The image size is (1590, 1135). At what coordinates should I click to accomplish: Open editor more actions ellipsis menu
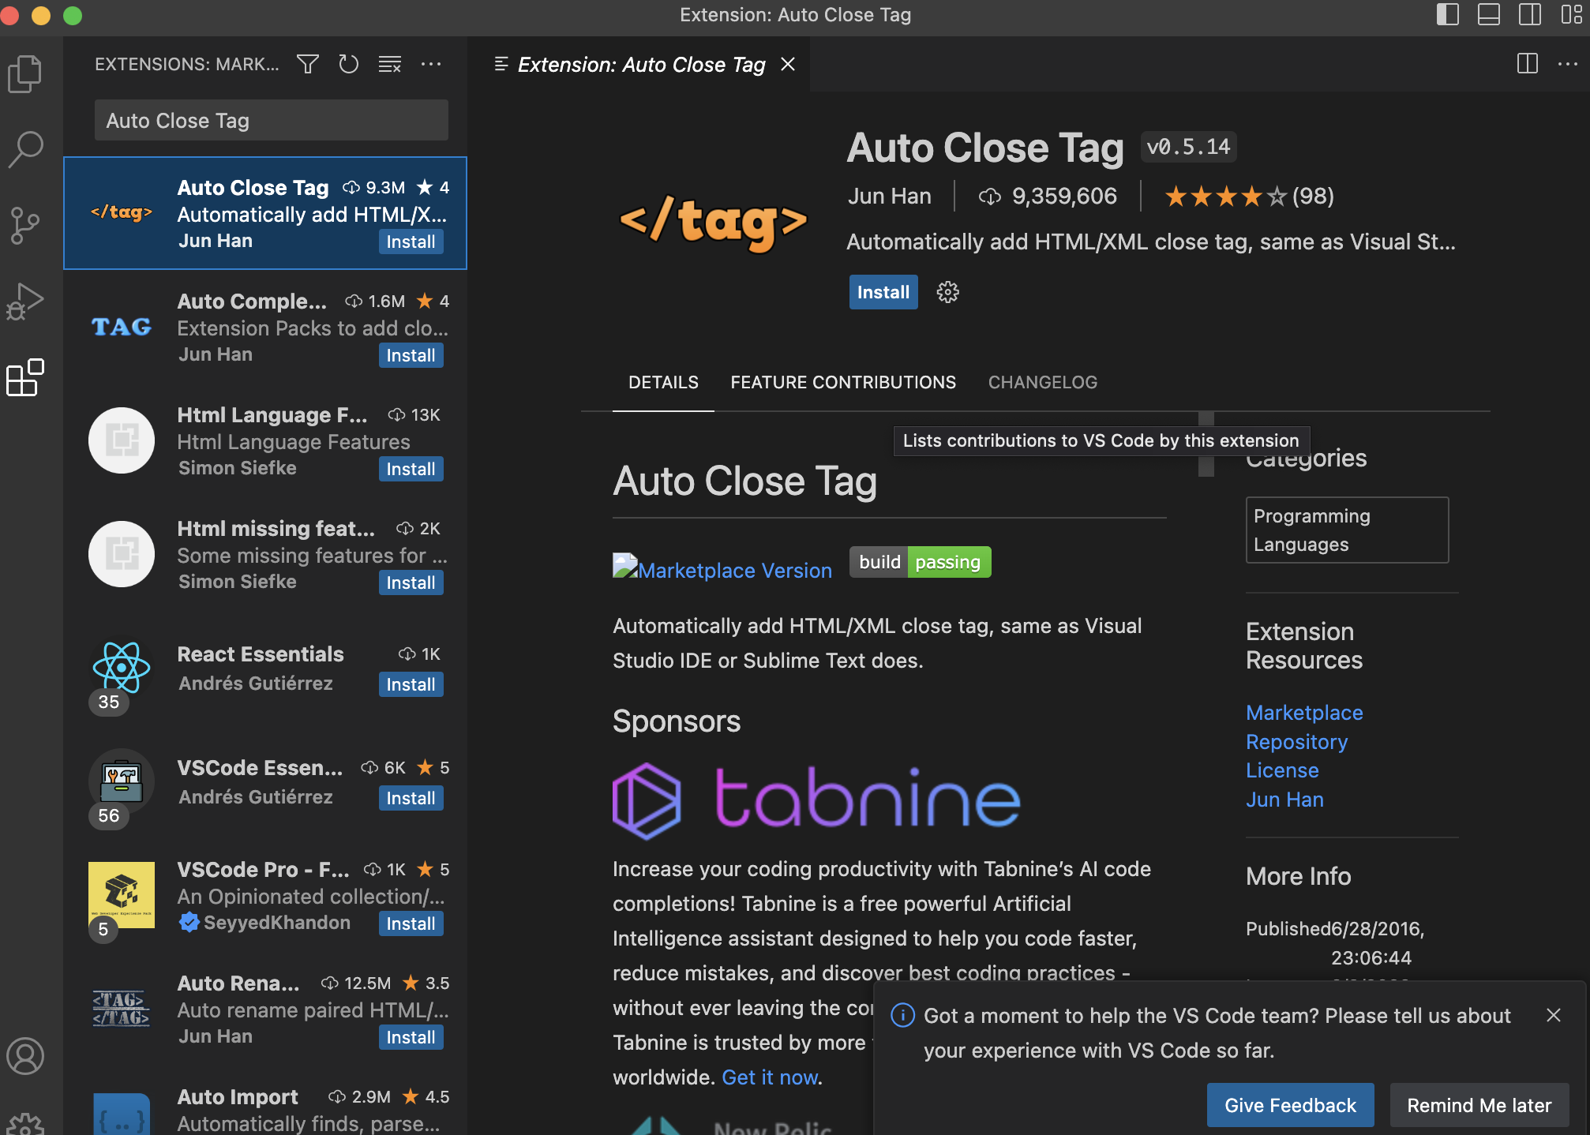point(1567,64)
